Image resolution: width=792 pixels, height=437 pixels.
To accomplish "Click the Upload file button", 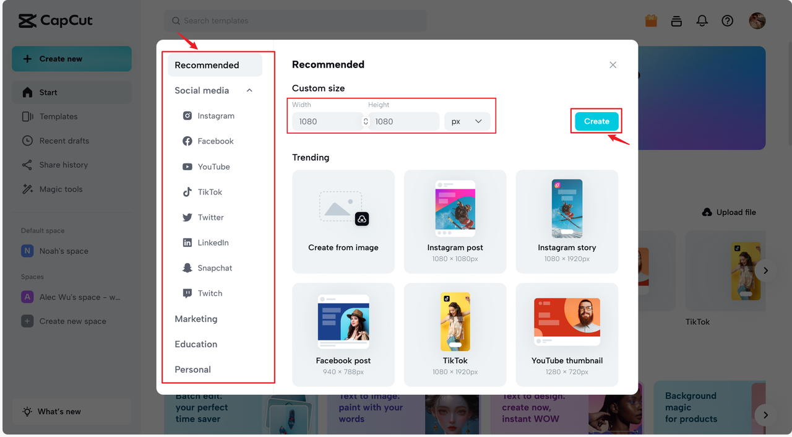I will pyautogui.click(x=729, y=212).
